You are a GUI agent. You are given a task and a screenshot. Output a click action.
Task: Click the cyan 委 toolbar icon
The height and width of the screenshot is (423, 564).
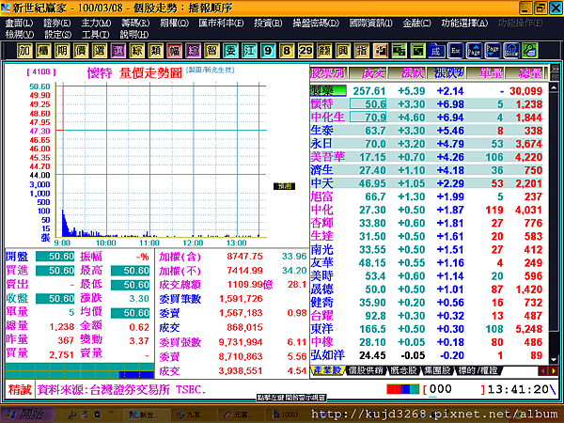(x=230, y=51)
